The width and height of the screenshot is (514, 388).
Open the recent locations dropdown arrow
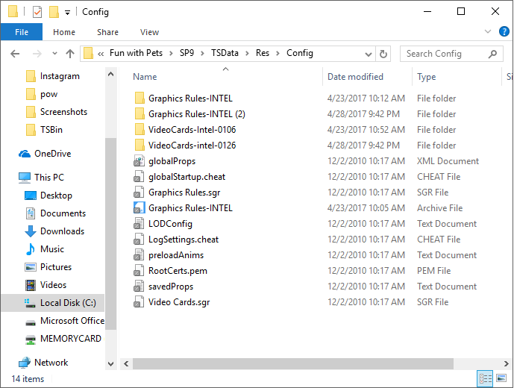point(53,54)
